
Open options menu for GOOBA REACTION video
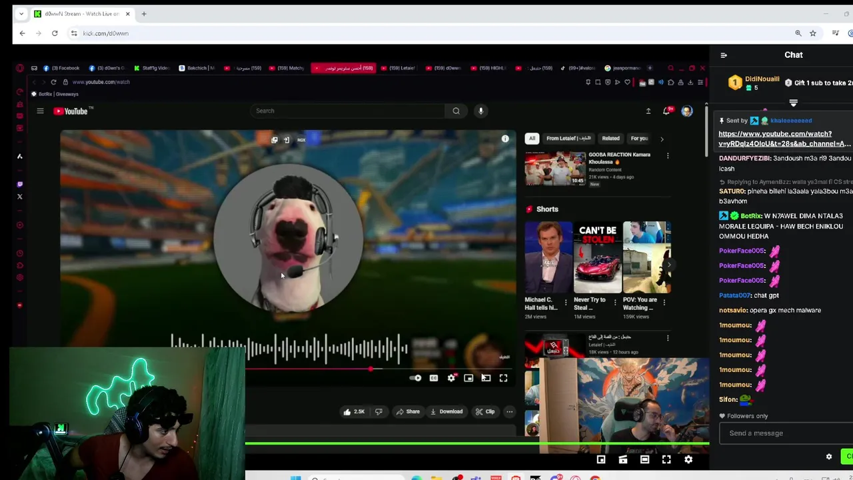click(668, 156)
